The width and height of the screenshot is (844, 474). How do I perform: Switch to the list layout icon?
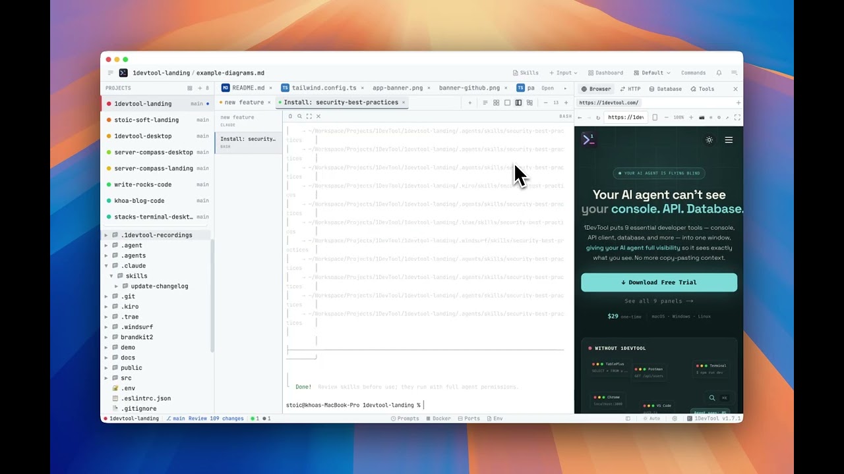(485, 103)
